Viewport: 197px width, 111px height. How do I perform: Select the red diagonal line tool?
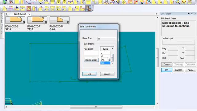pyautogui.click(x=35, y=2)
